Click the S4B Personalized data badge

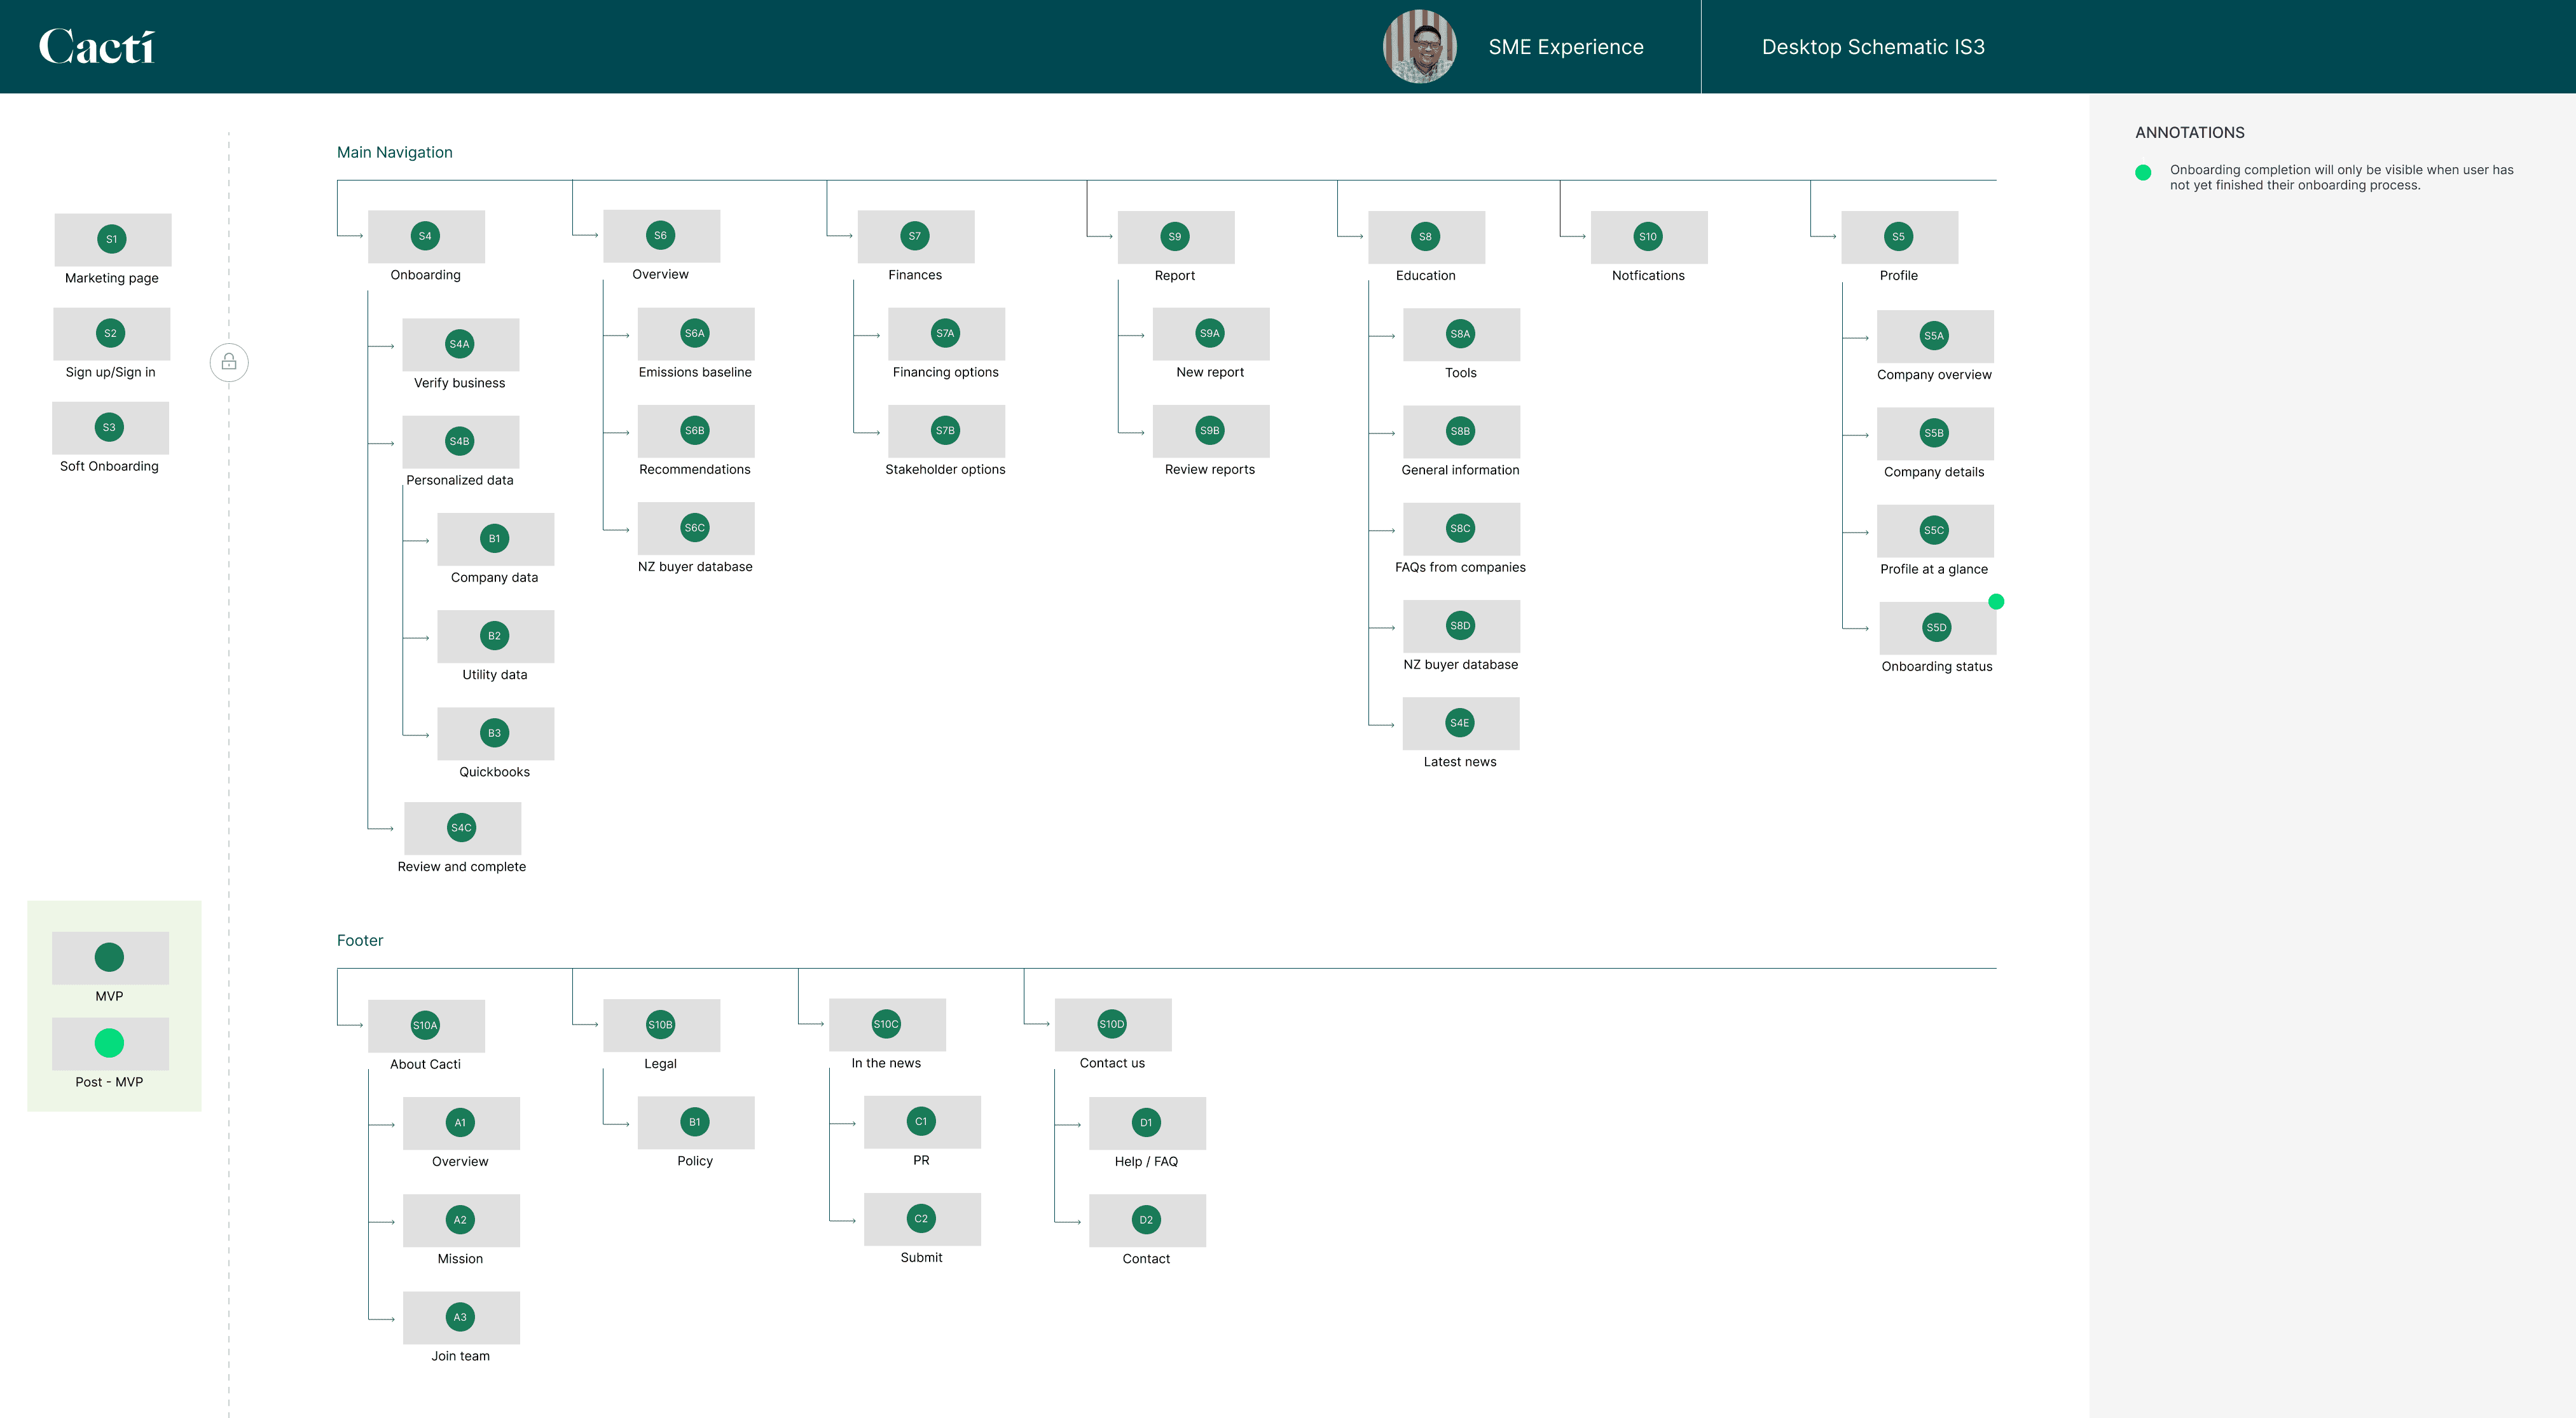[x=460, y=440]
